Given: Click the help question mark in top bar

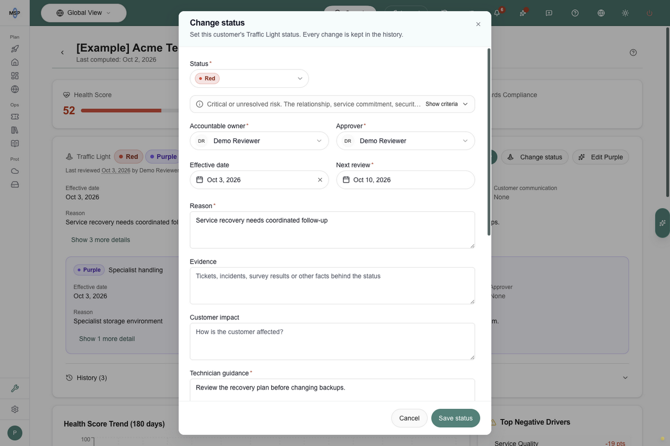Looking at the screenshot, I should coord(575,13).
